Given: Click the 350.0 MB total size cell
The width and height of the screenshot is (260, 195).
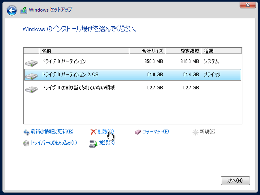Looking at the screenshot, I should click(x=154, y=61).
